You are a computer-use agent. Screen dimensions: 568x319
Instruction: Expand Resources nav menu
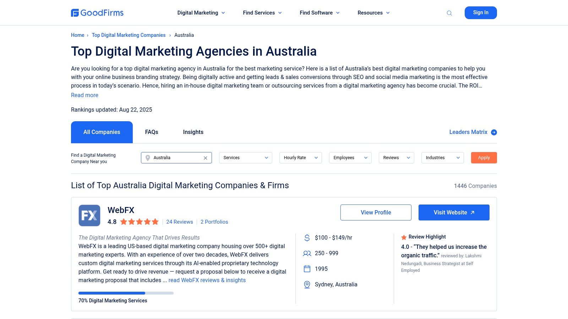coord(374,13)
